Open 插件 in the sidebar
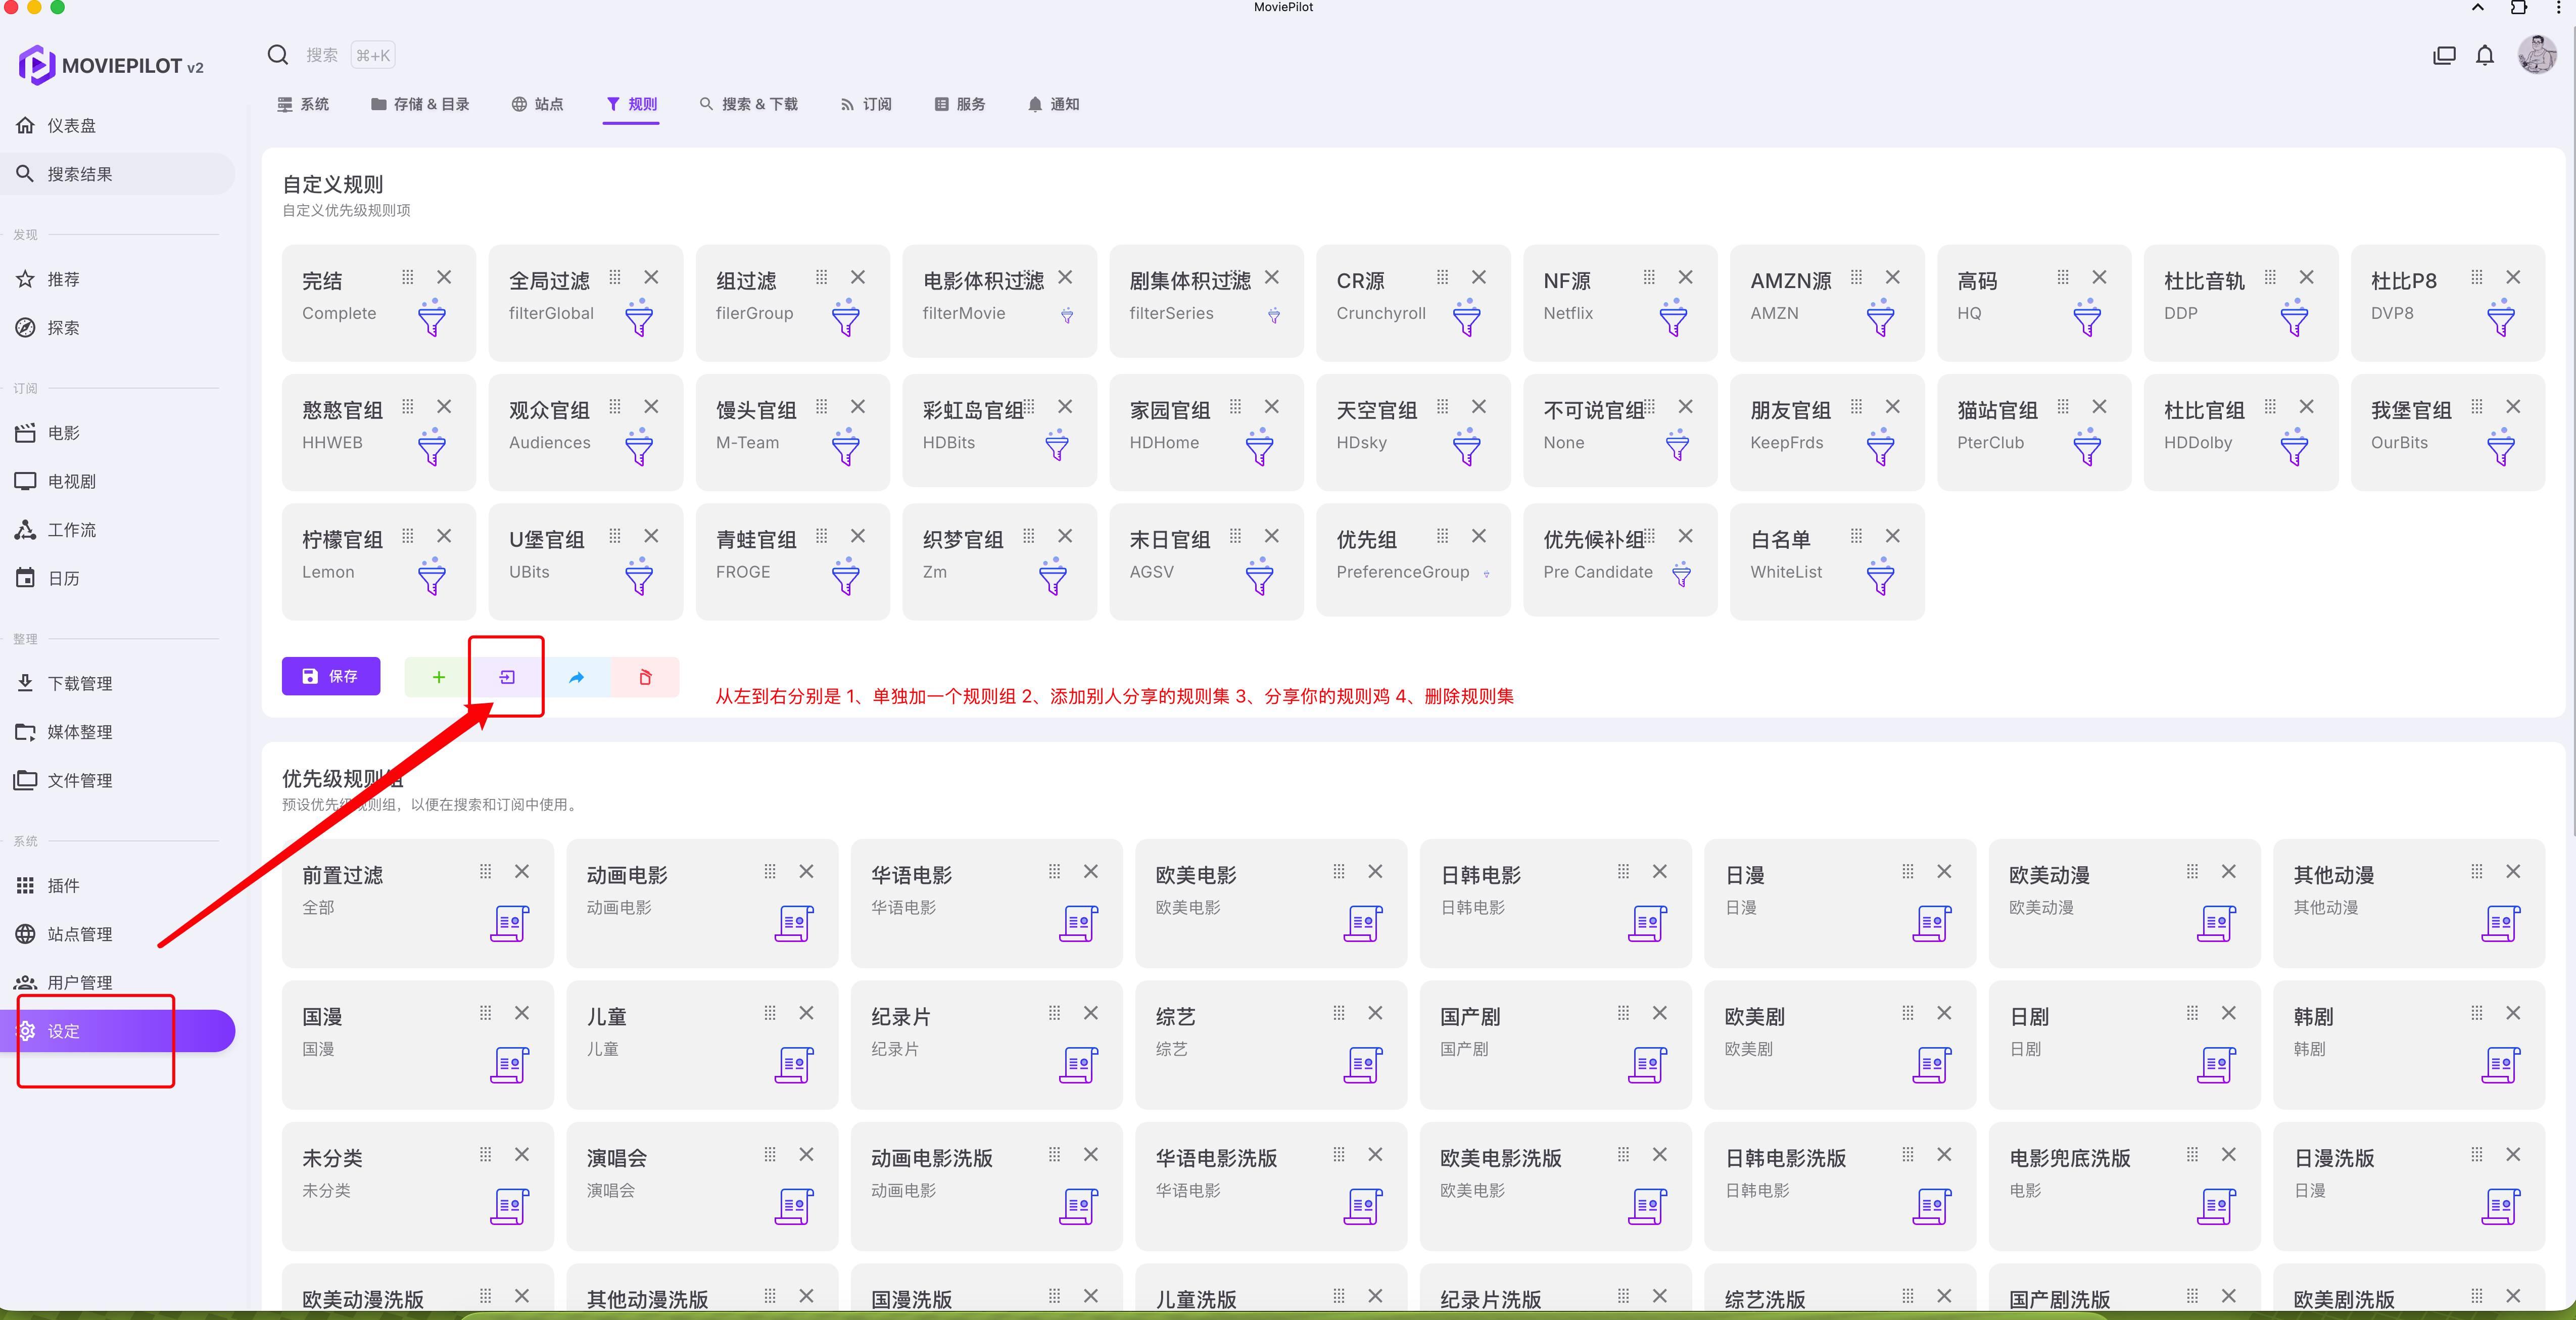2576x1320 pixels. pyautogui.click(x=63, y=885)
